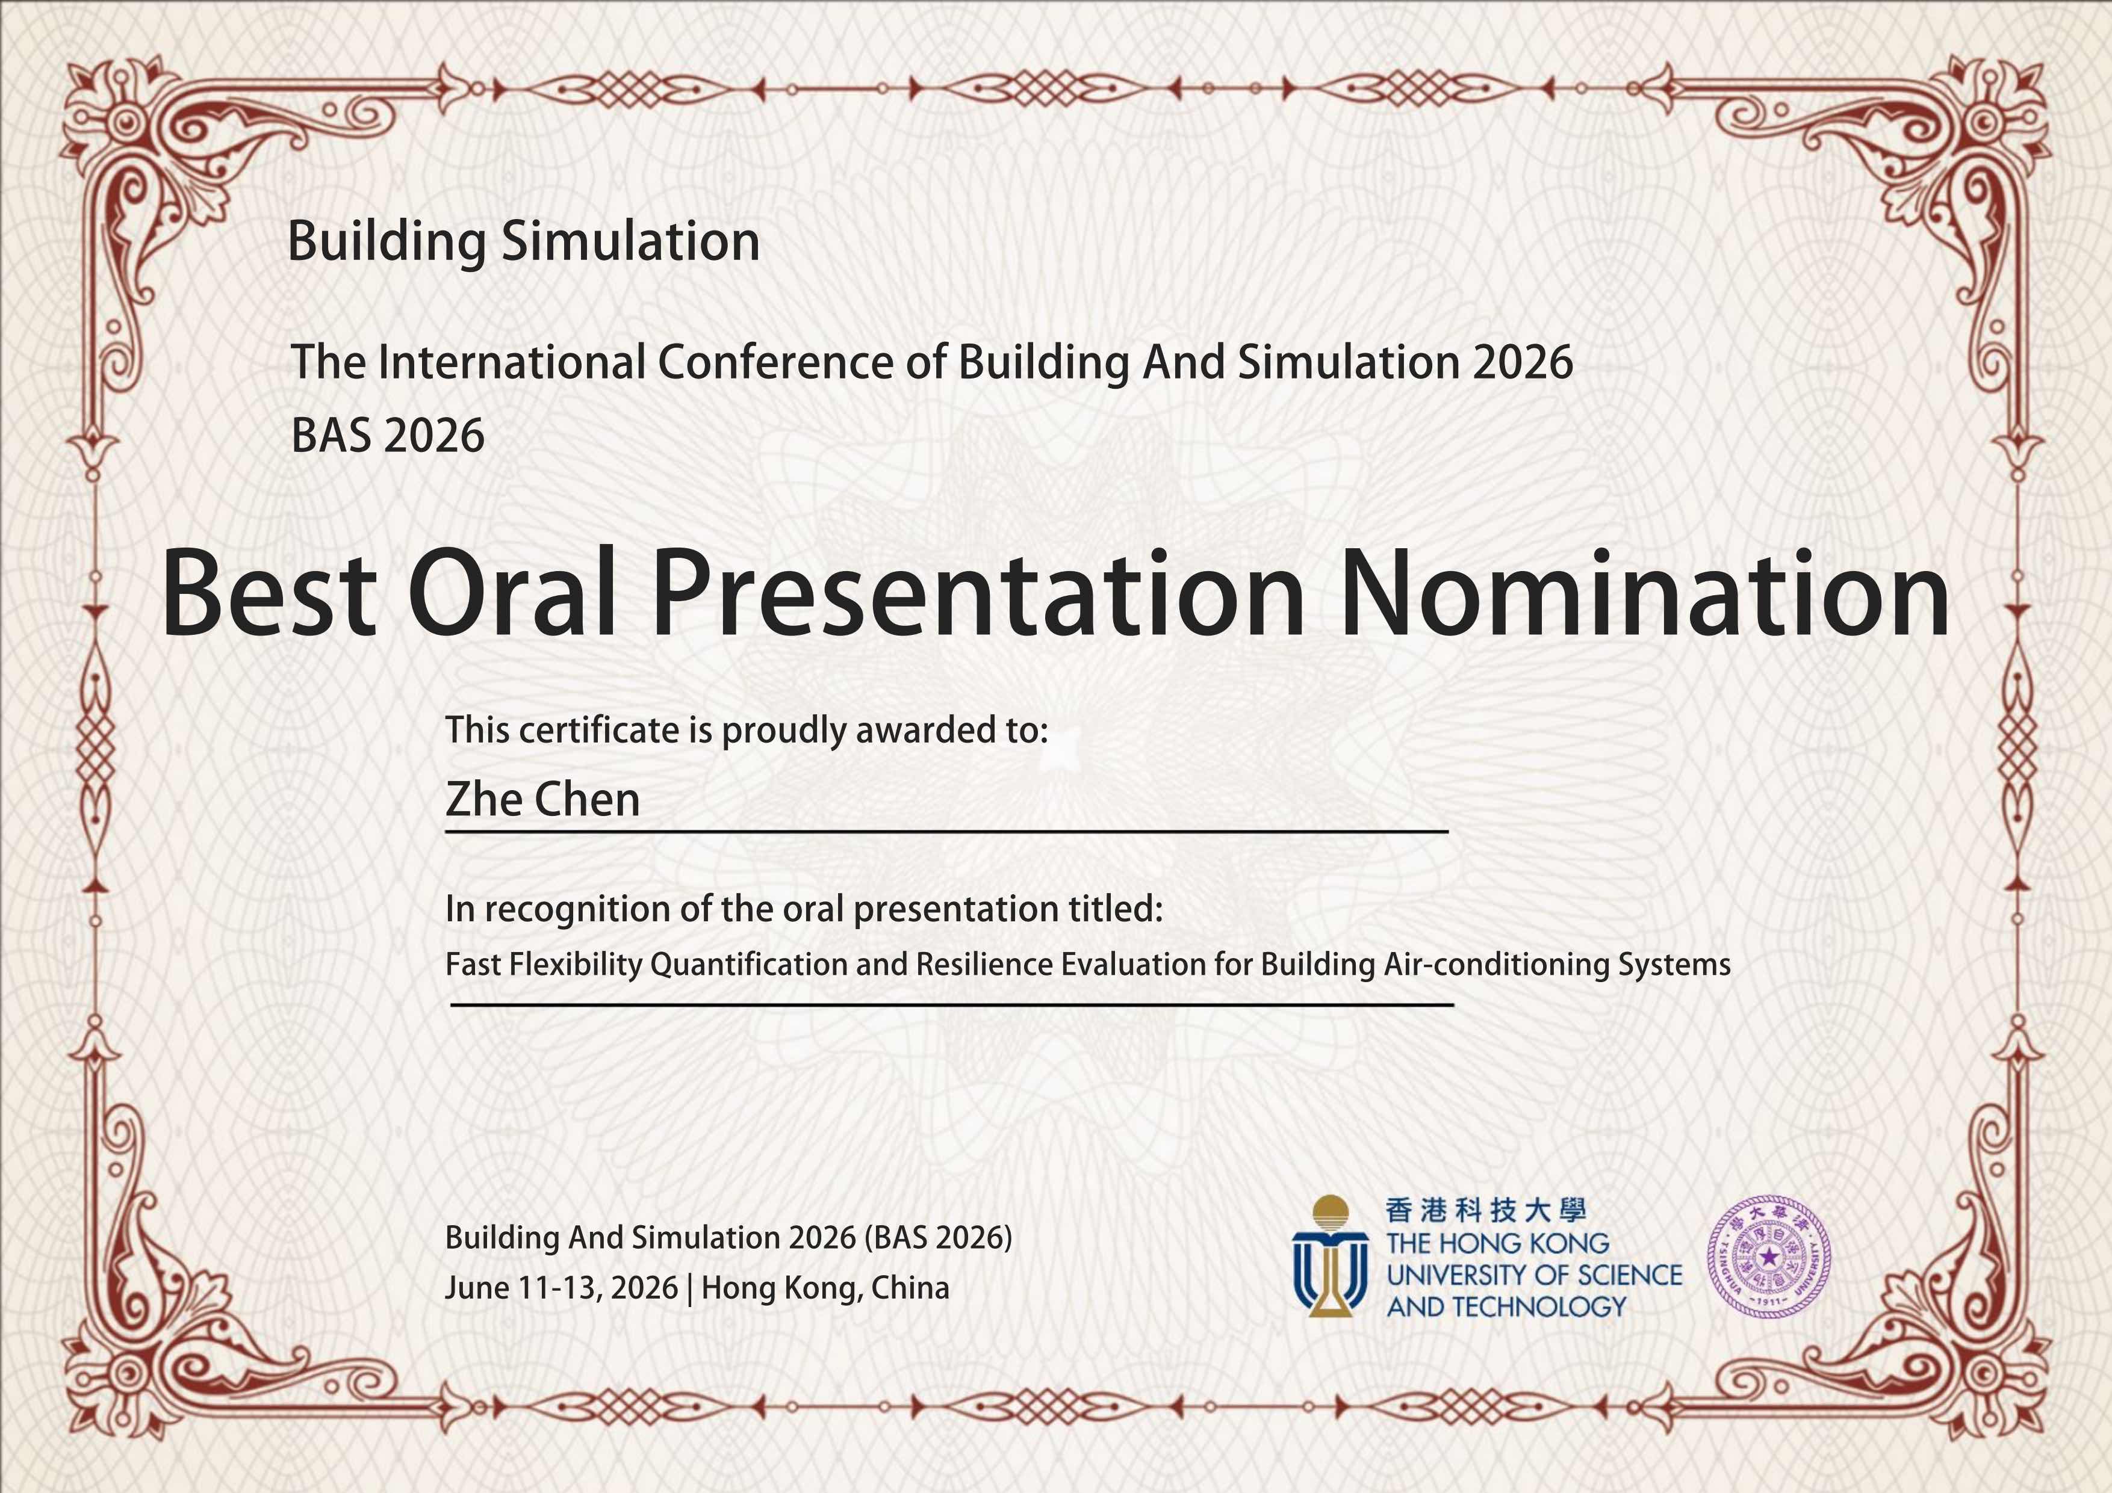
Task: Click 'The International Conference of Building And Simulation 2026' line
Action: click(x=932, y=362)
